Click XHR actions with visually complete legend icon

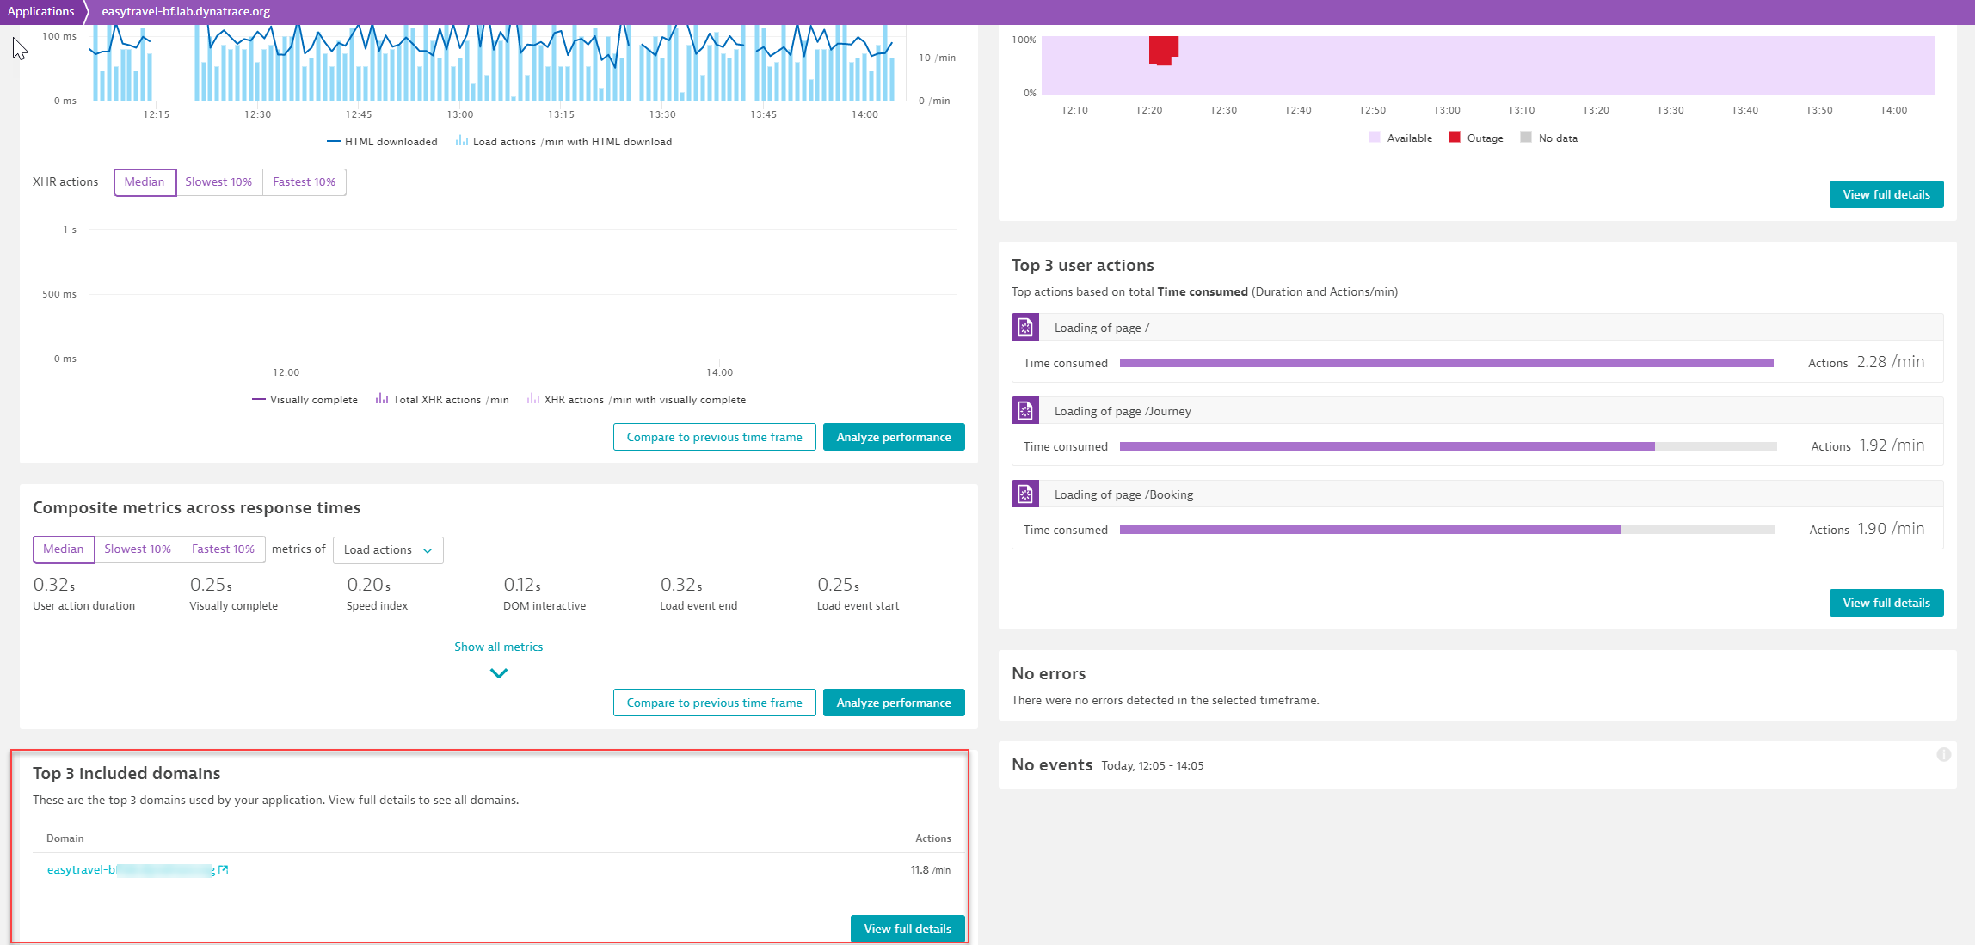coord(533,399)
